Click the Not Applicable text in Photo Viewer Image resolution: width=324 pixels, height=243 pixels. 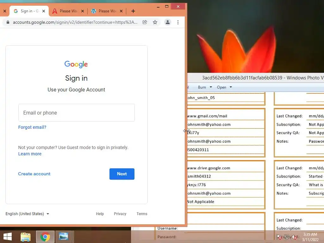pyautogui.click(x=201, y=202)
